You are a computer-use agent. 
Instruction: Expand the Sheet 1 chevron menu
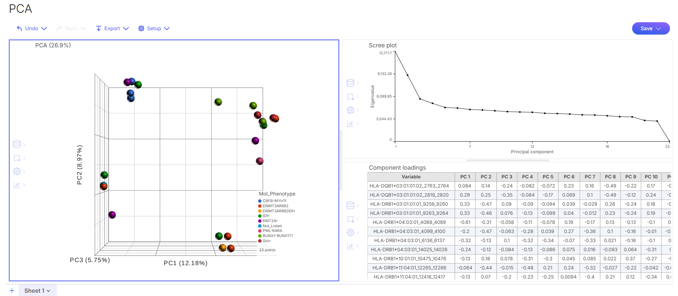tap(48, 291)
